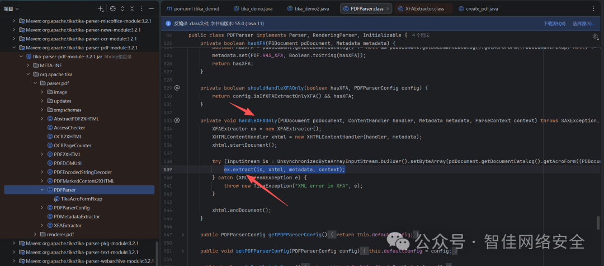
Task: Click the add new item plus icon
Action: click(101, 8)
